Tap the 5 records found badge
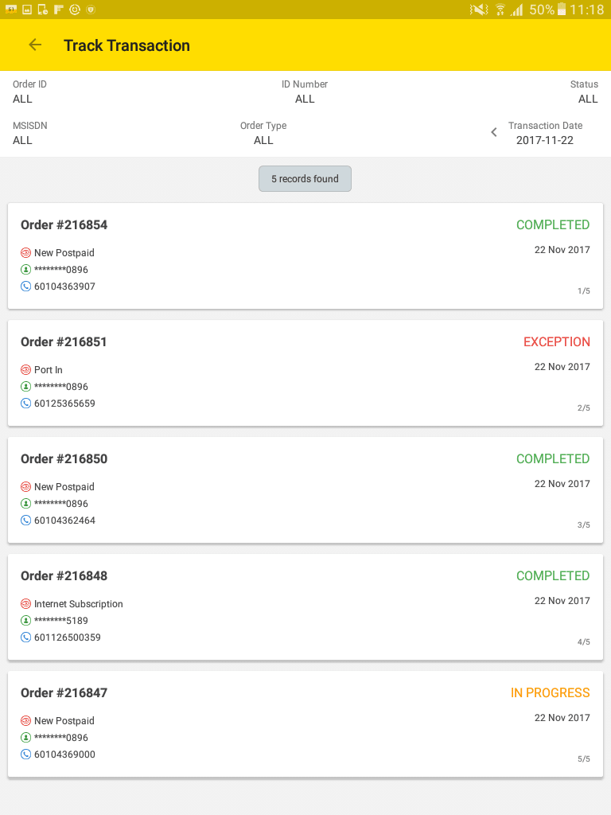The height and width of the screenshot is (815, 611). coord(305,179)
